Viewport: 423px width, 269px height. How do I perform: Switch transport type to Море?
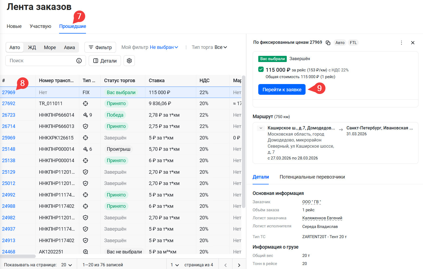(x=50, y=48)
